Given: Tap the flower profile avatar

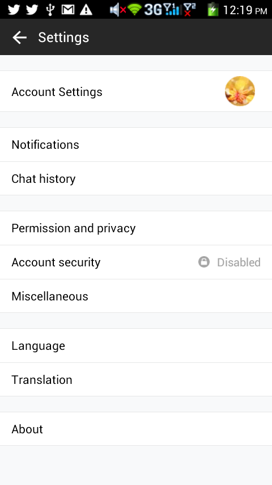Looking at the screenshot, I should pos(240,91).
